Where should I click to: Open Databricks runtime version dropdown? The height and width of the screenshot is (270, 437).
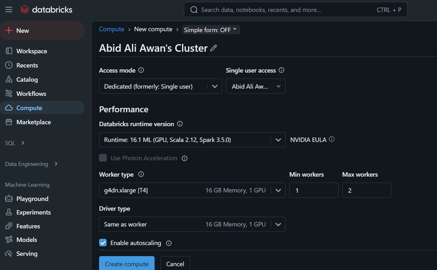[x=192, y=140]
